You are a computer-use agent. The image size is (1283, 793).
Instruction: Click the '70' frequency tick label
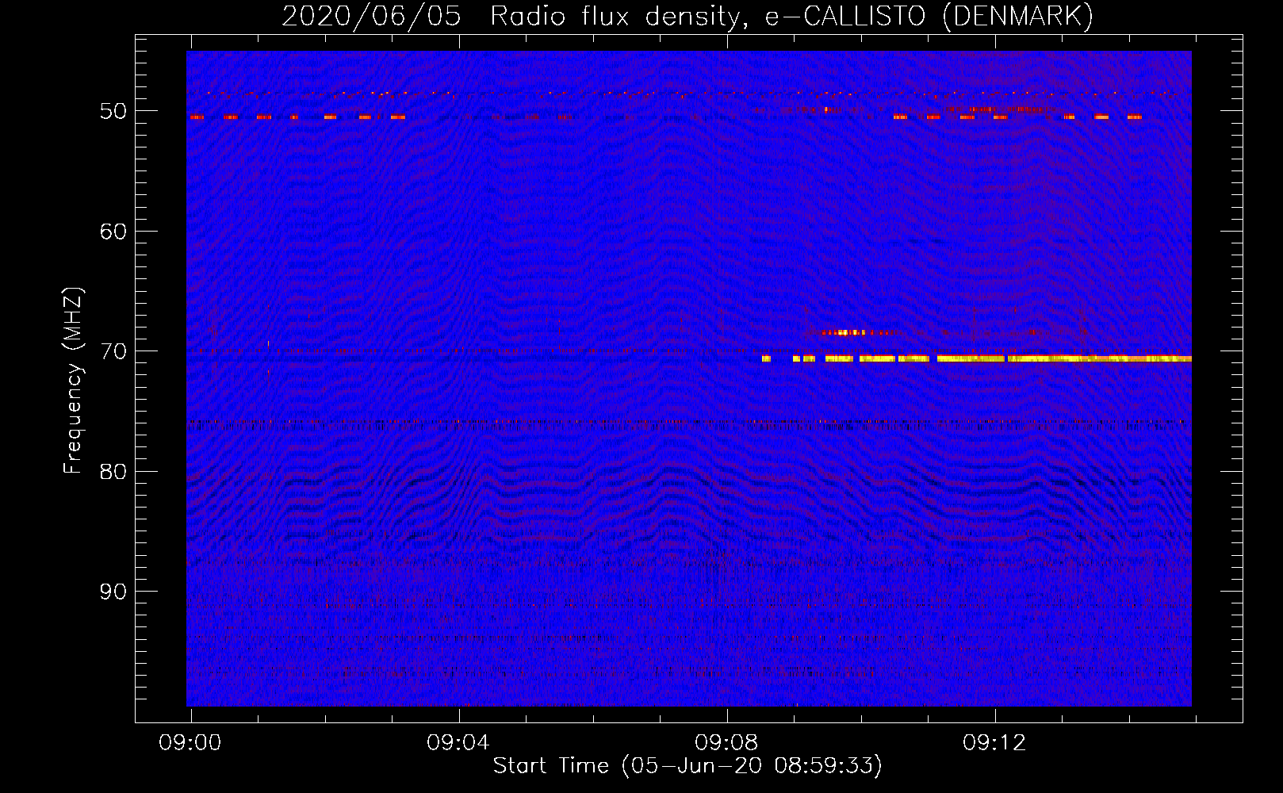(113, 351)
